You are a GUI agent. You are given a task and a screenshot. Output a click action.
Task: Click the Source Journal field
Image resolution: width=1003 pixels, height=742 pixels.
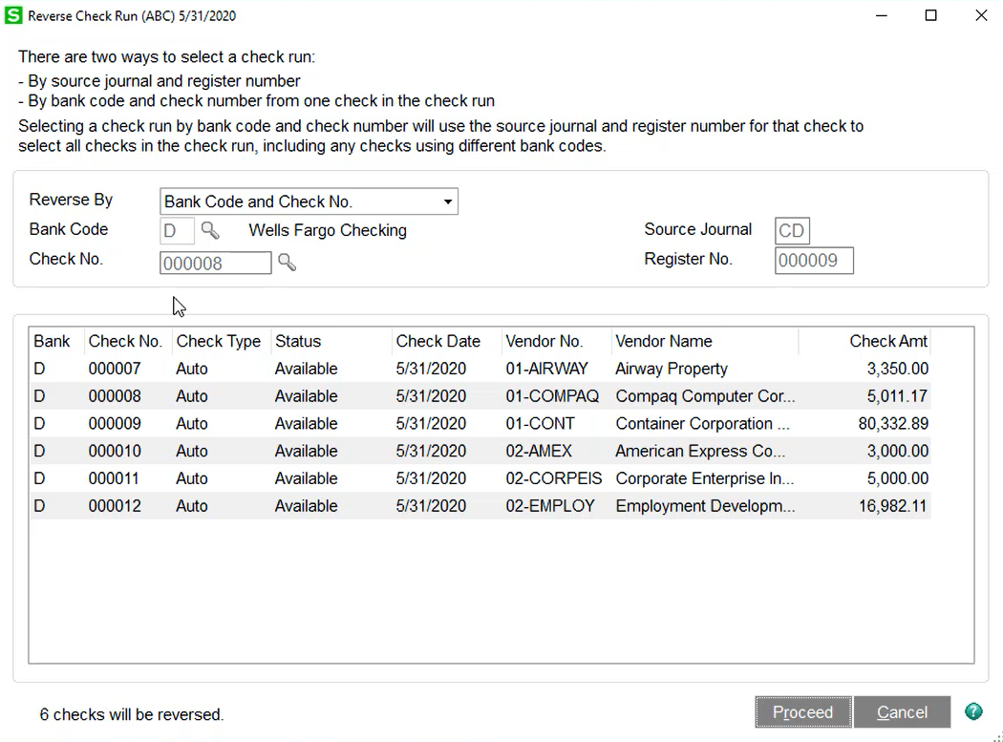point(791,231)
